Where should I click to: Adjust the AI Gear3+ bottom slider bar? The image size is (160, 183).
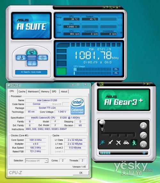(x=123, y=153)
